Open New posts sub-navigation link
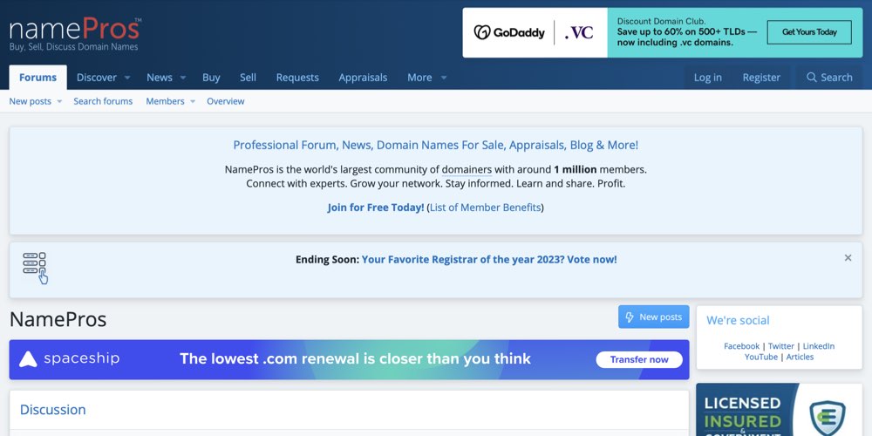The height and width of the screenshot is (436, 872). point(30,101)
